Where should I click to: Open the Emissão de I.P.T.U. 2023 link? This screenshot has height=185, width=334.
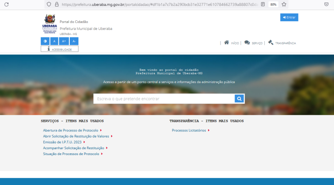63,142
